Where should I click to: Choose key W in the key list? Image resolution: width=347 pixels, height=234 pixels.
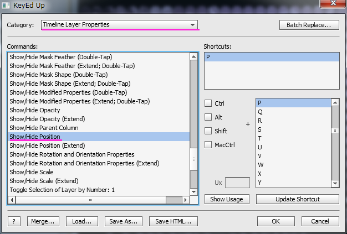coord(293,165)
